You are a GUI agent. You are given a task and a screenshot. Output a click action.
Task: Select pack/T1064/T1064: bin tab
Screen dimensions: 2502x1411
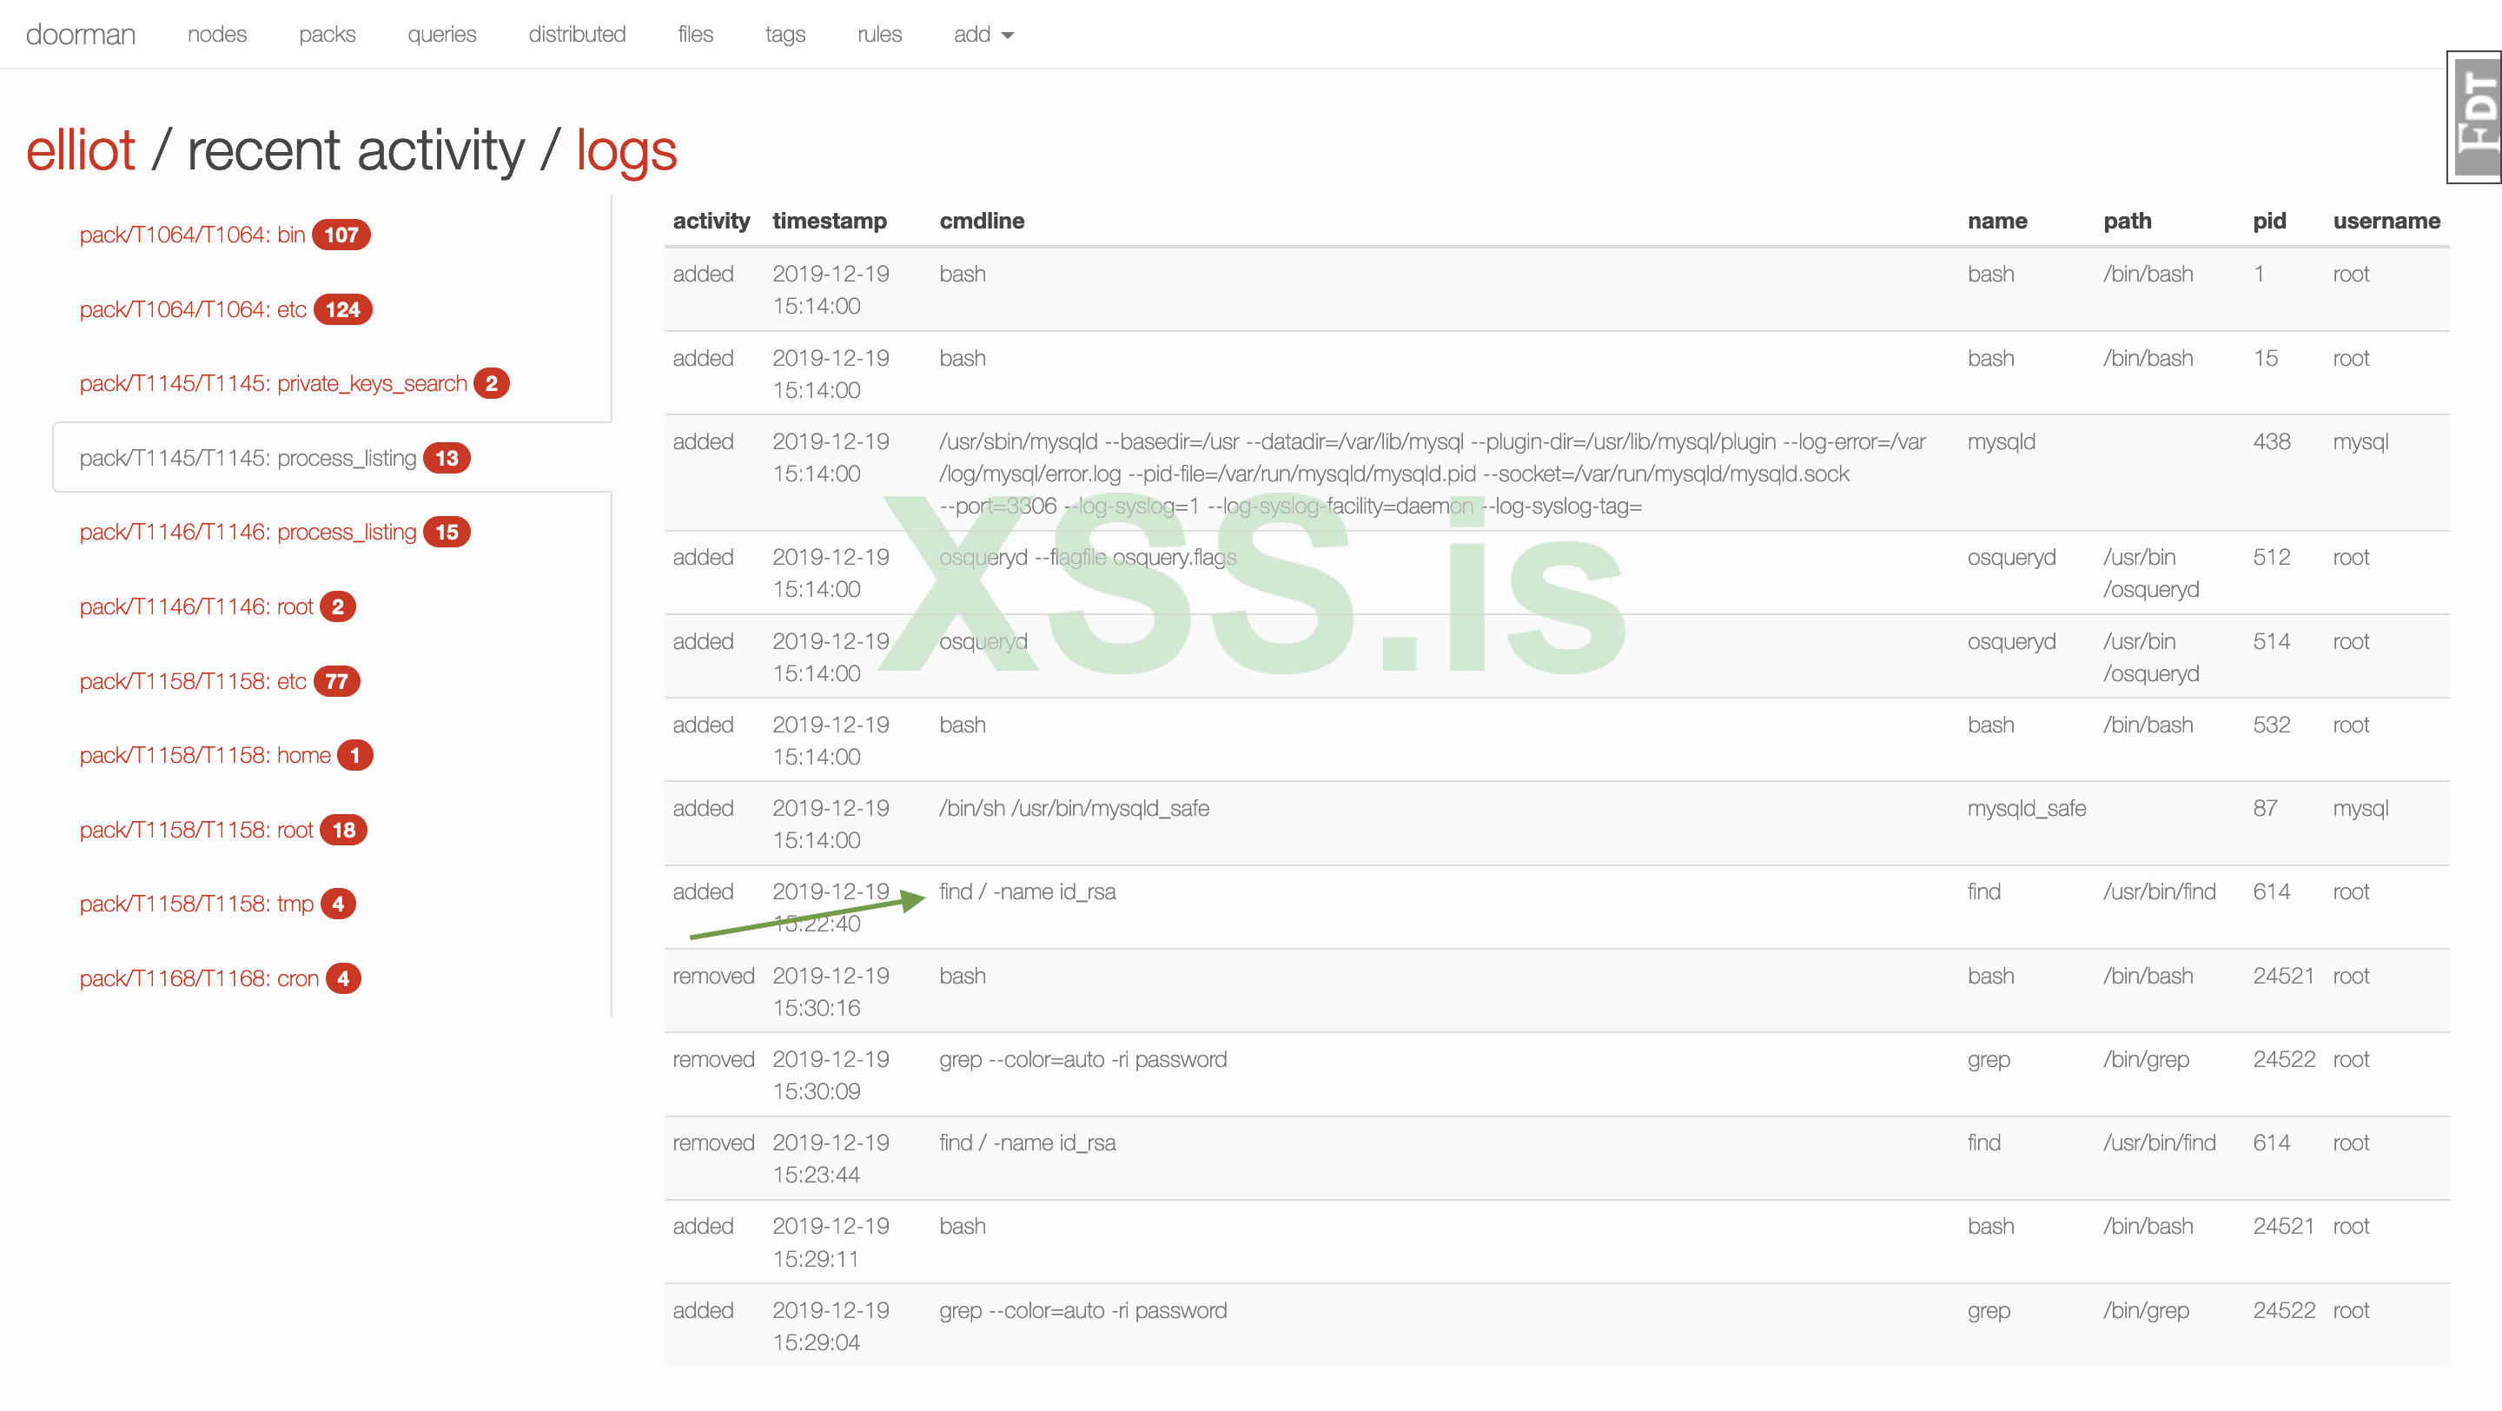pyautogui.click(x=192, y=235)
